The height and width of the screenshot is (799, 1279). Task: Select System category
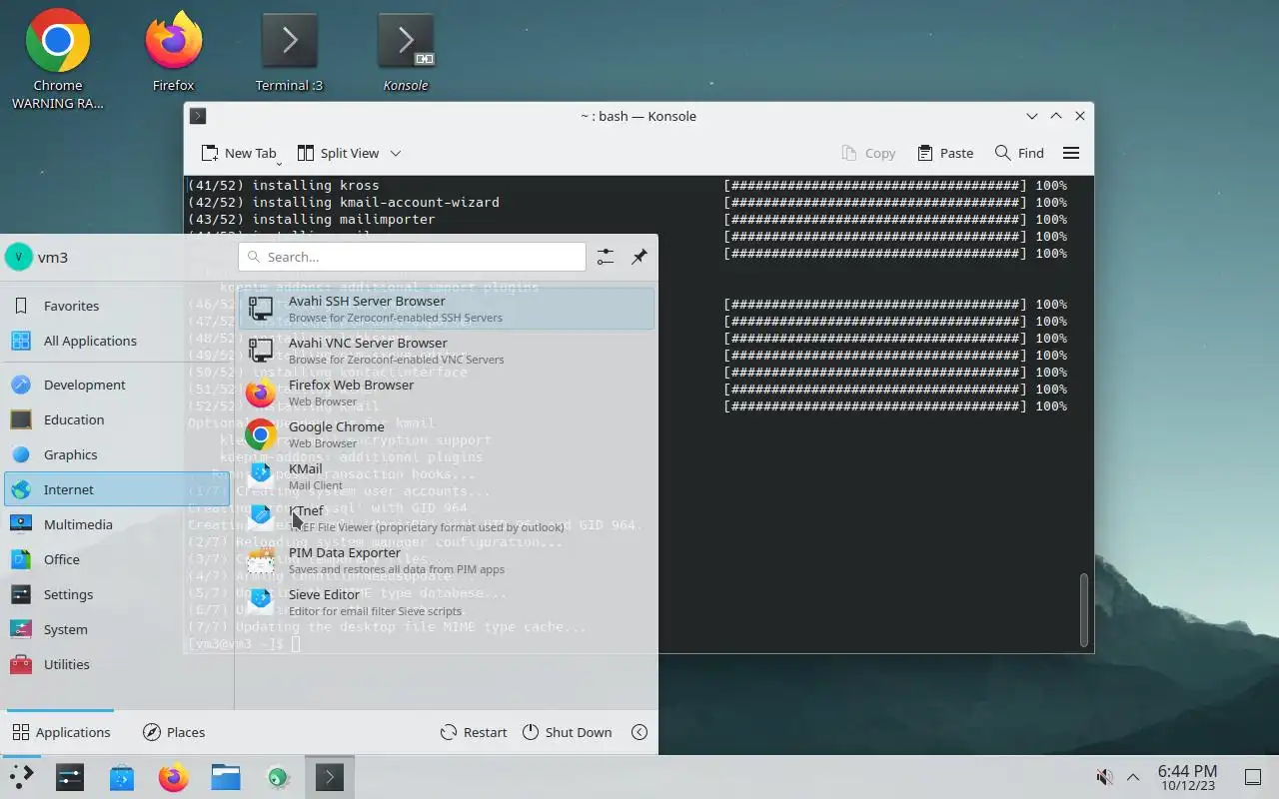click(117, 629)
